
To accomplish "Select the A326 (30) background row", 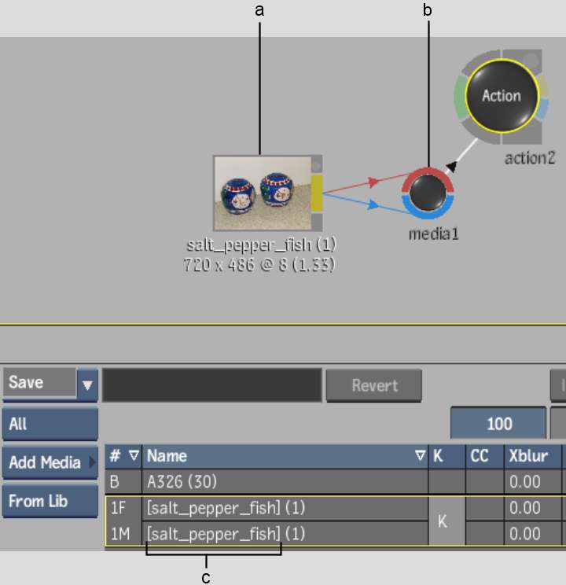I will pyautogui.click(x=283, y=482).
